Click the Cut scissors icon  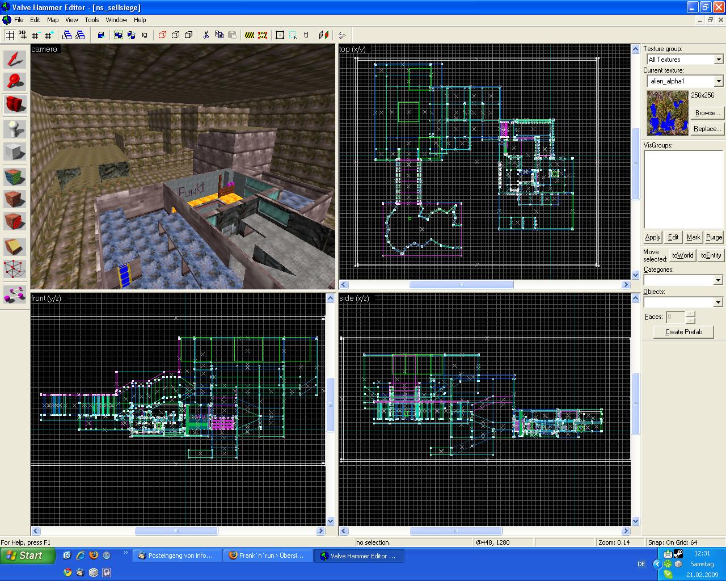pos(206,35)
